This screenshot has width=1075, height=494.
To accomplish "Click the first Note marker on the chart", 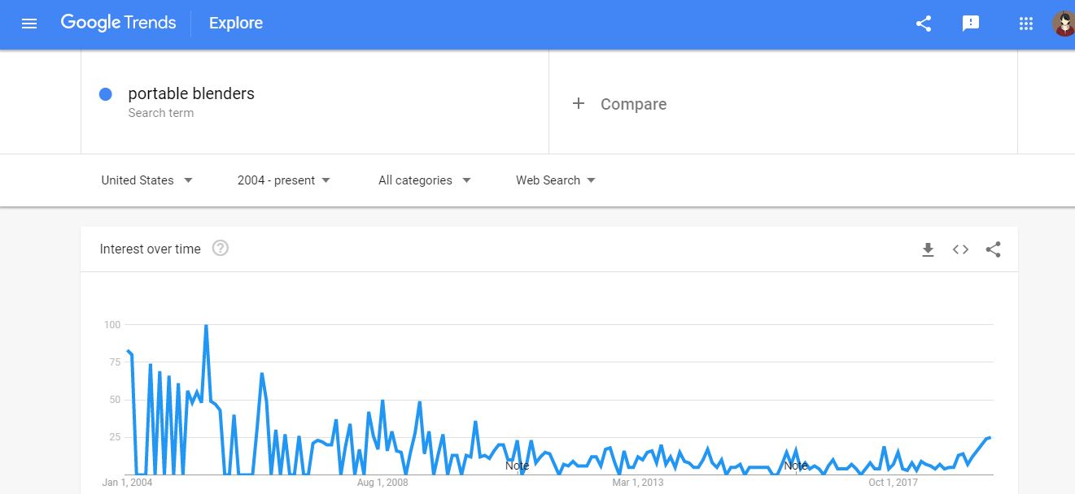I will pos(517,466).
